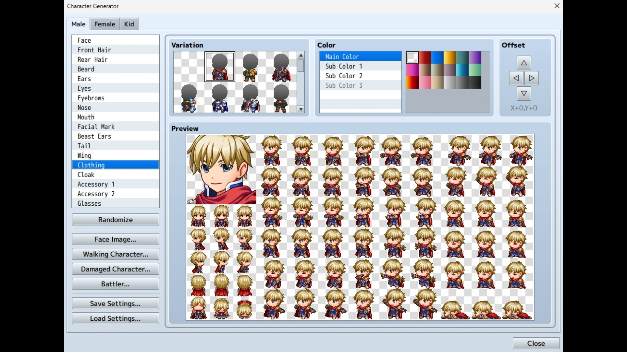Click the Randomize button
Viewport: 627px width, 352px height.
click(115, 219)
